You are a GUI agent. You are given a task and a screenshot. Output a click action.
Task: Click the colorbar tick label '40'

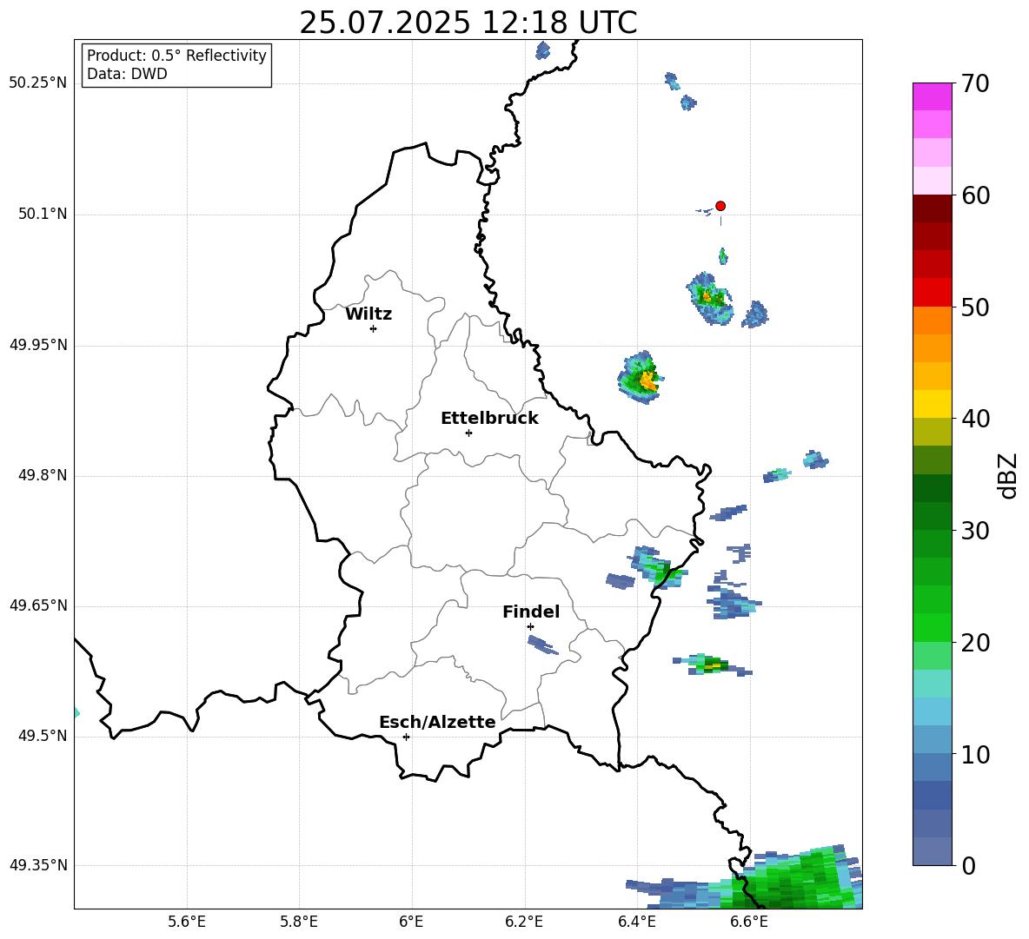974,419
